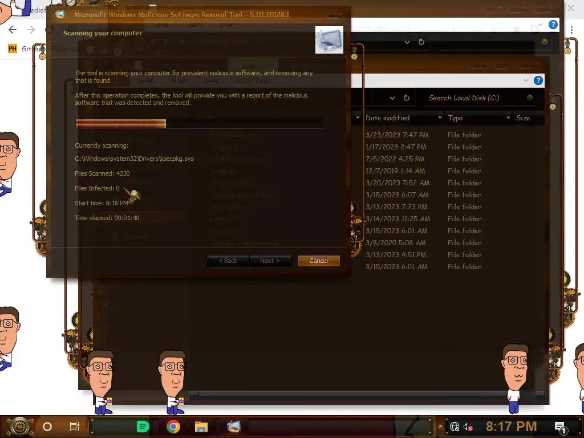Click the greyed-out Next button

point(270,261)
